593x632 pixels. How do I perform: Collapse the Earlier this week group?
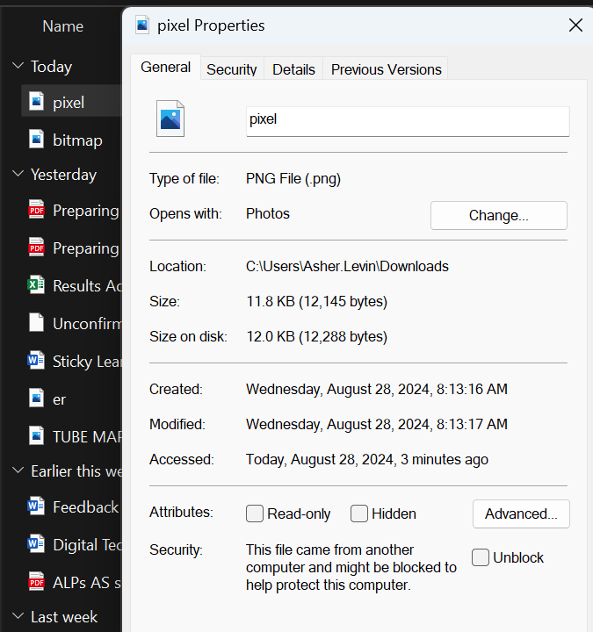tap(18, 471)
